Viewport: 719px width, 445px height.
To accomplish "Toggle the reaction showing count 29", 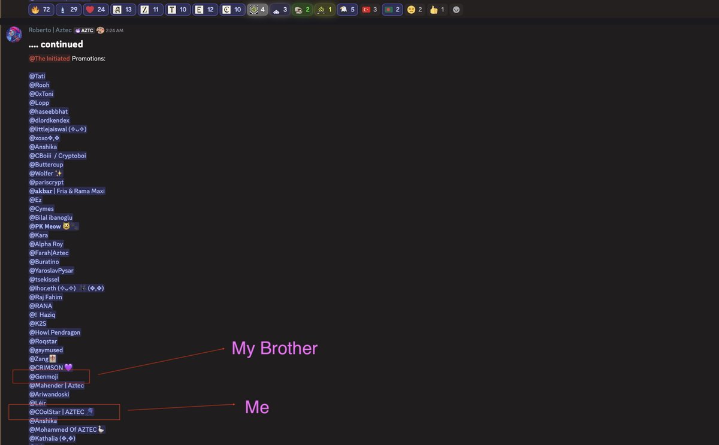I will tap(69, 10).
